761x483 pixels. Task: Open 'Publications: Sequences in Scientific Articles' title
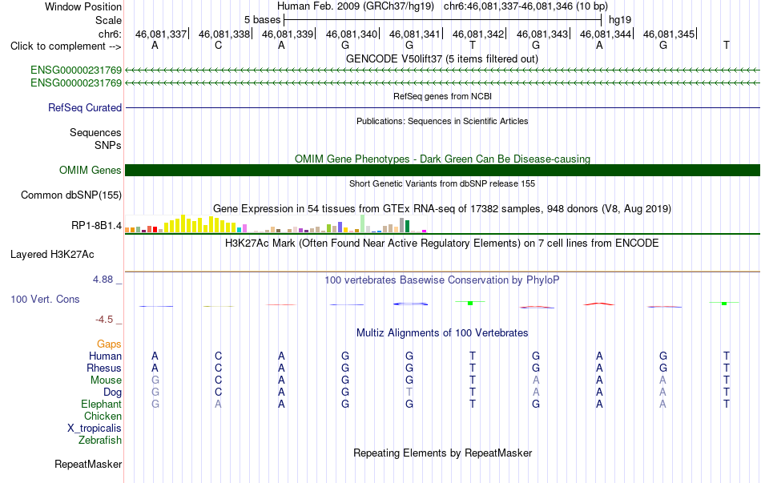[442, 121]
